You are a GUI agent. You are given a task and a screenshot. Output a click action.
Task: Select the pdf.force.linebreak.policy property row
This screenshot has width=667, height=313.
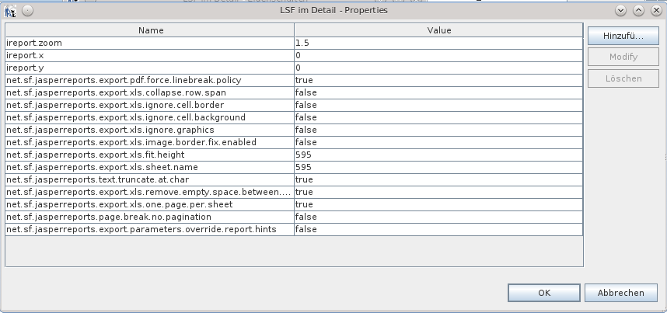(294, 80)
